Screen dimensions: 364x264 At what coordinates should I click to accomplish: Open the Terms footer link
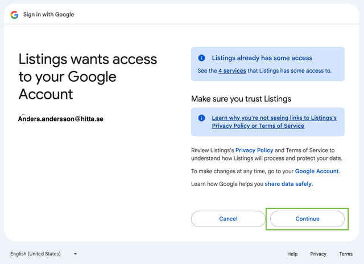346,254
